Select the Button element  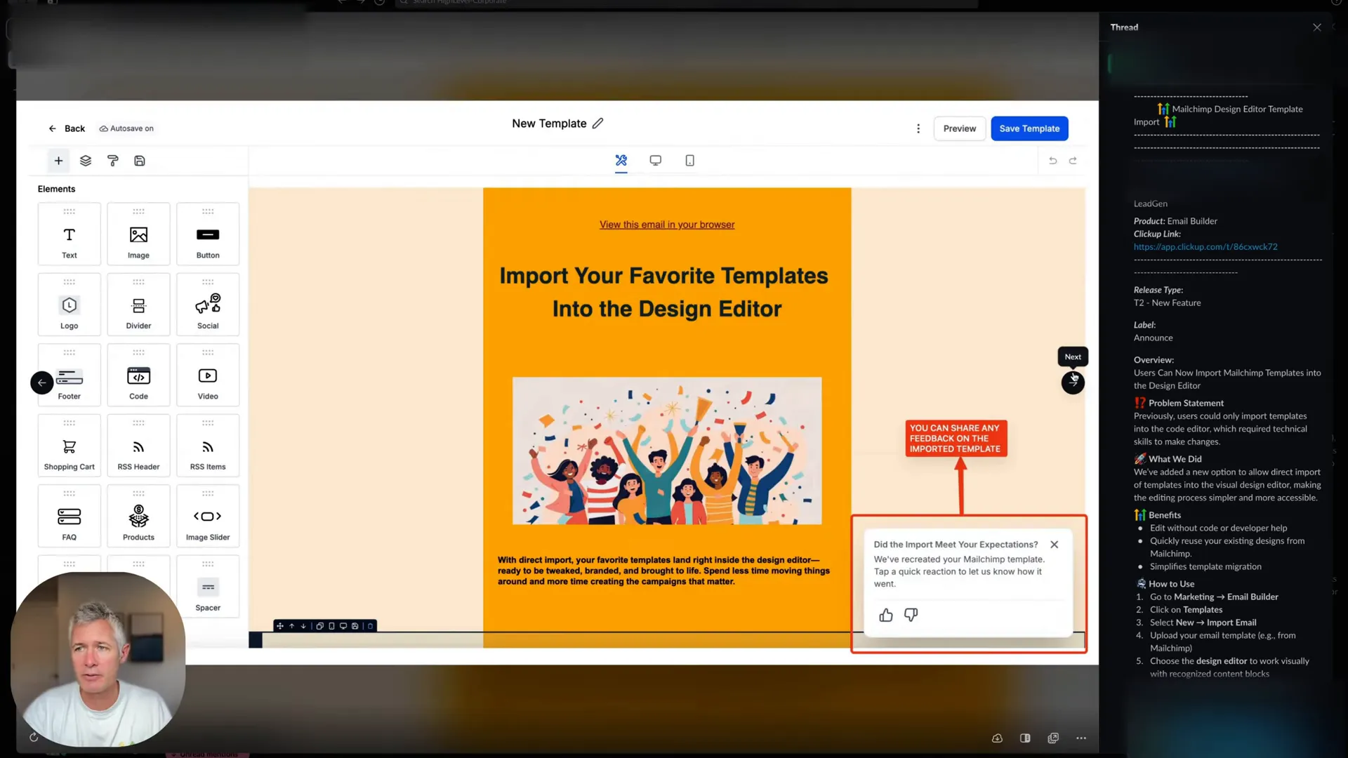point(208,234)
